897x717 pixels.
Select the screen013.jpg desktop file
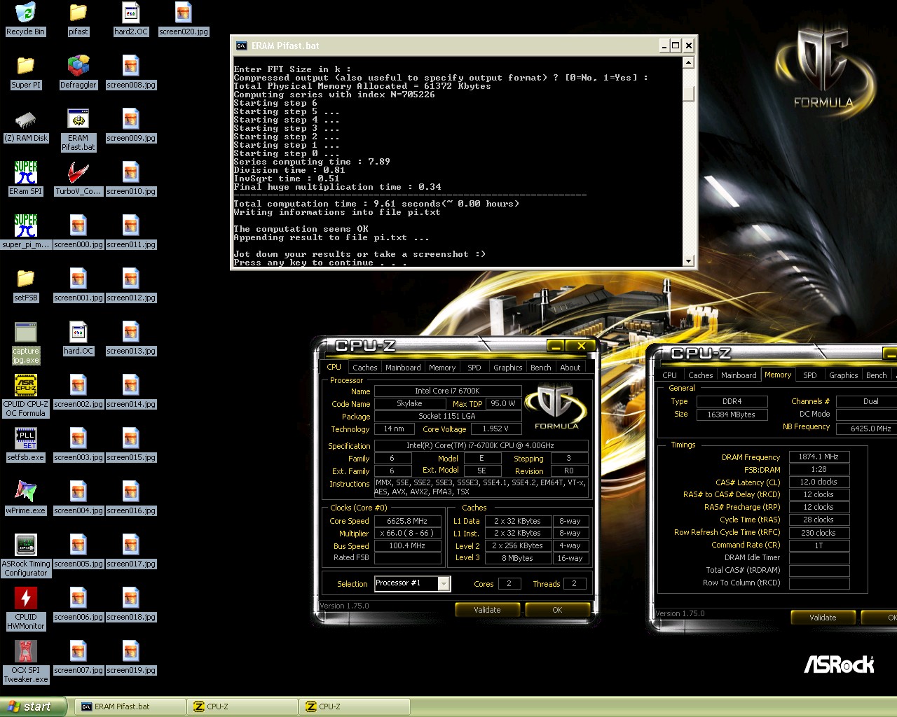pyautogui.click(x=131, y=338)
